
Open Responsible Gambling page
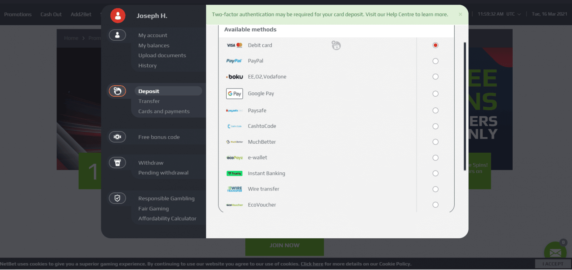click(x=166, y=198)
